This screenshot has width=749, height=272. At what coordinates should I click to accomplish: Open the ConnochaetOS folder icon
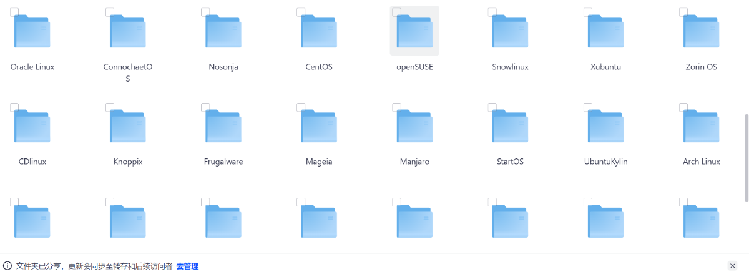pyautogui.click(x=128, y=31)
